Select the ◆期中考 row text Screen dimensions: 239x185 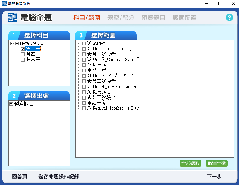click(x=96, y=70)
